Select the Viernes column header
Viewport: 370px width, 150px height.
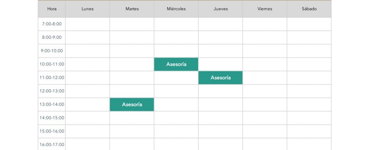click(x=265, y=9)
